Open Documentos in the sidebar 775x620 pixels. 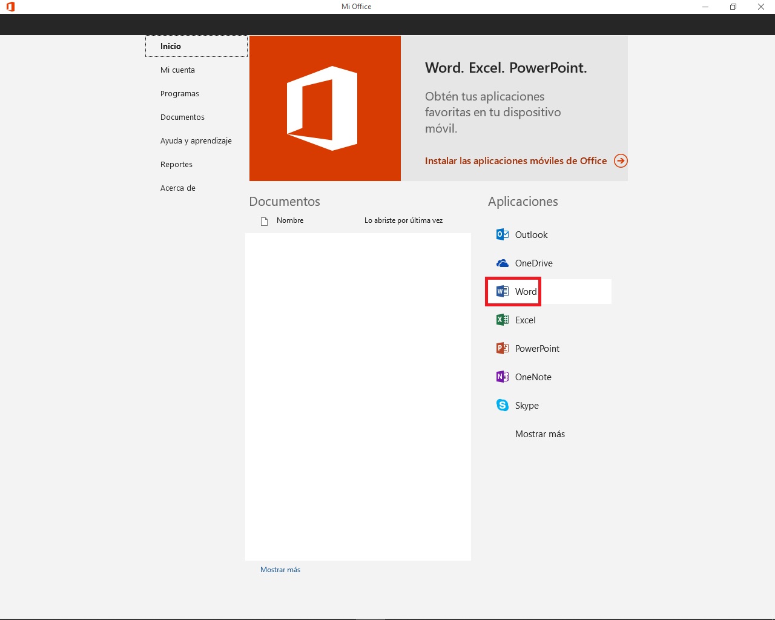click(182, 117)
